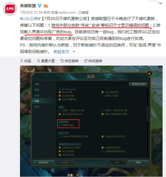Collapse the image with 收起
This screenshot has width=166, height=177.
[x=26, y=61]
